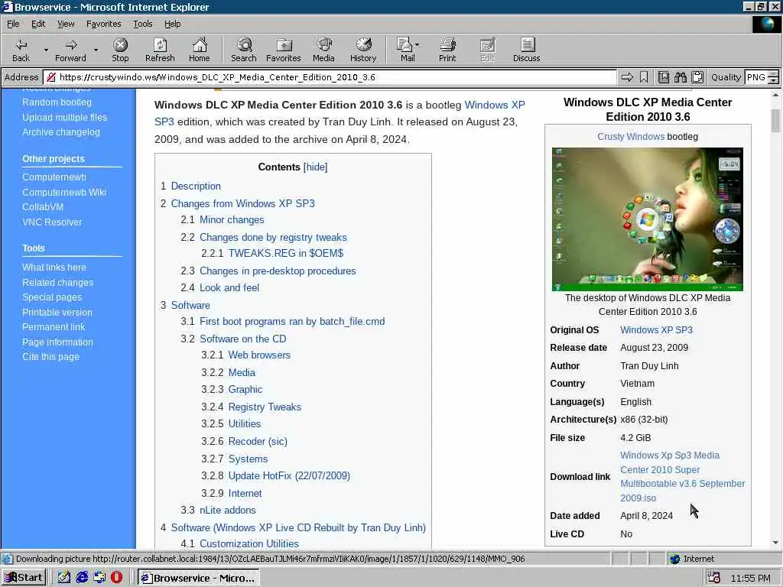Launch Internet Explorer from quick launch
Viewport: 783px width, 587px height.
(x=82, y=578)
